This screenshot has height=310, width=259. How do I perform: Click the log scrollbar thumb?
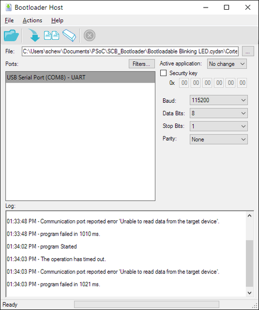pos(249,264)
